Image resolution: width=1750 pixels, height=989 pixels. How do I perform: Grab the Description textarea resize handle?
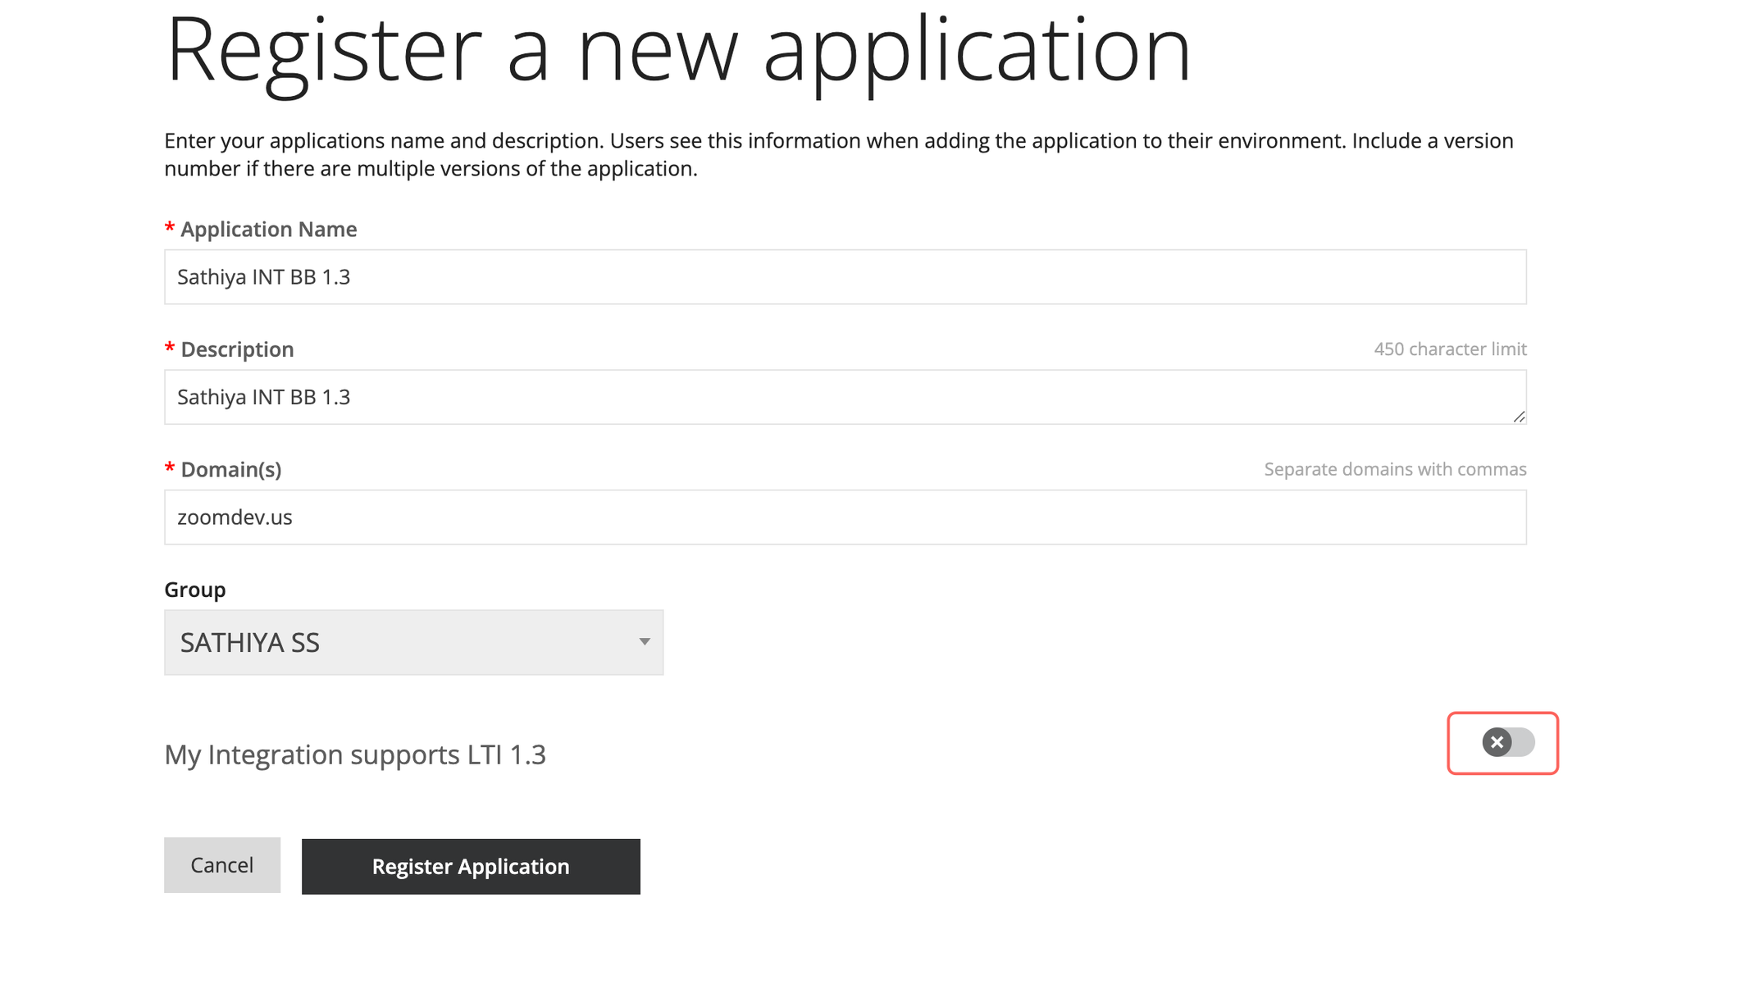coord(1519,417)
